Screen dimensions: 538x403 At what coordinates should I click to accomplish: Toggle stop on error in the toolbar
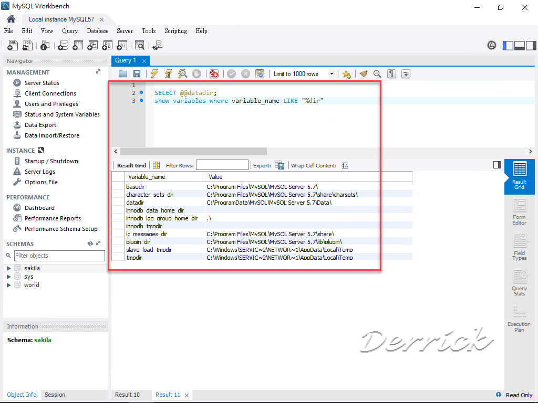[x=214, y=73]
